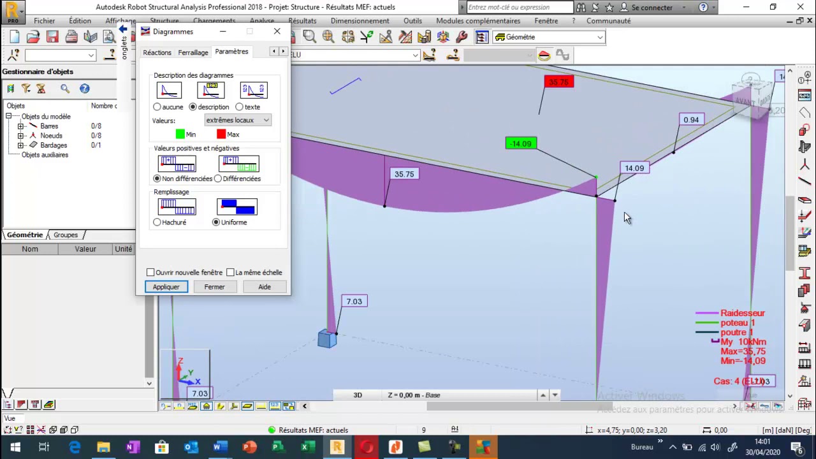Image resolution: width=816 pixels, height=459 pixels.
Task: Click the 3D view mode button
Action: (x=358, y=395)
